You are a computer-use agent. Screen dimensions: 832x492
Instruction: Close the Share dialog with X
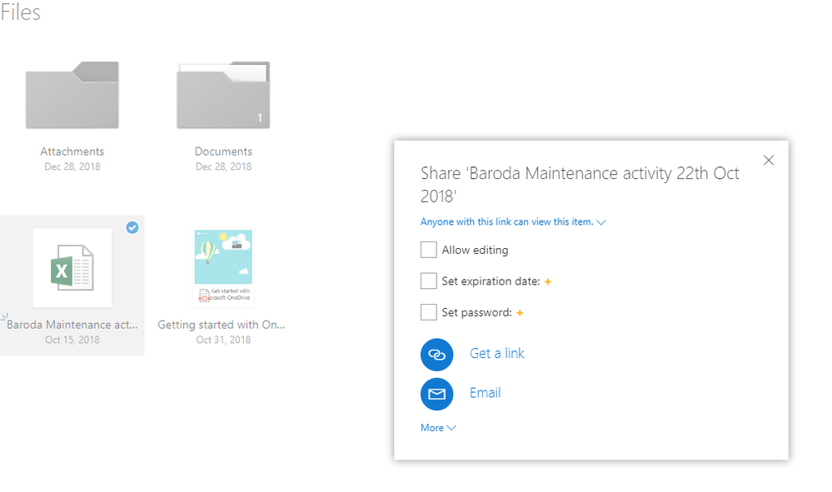pos(769,161)
